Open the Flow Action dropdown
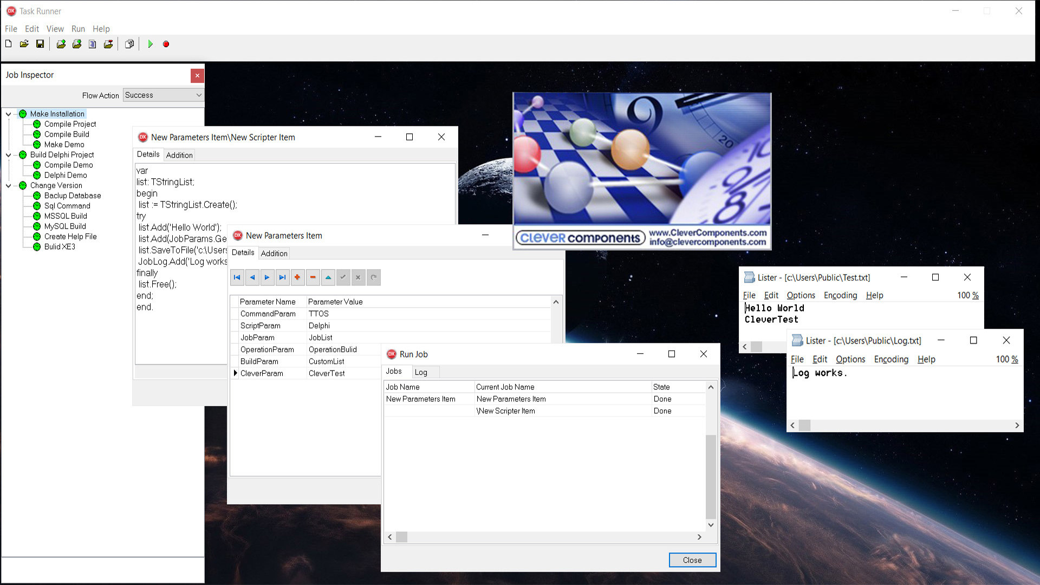 [x=199, y=95]
